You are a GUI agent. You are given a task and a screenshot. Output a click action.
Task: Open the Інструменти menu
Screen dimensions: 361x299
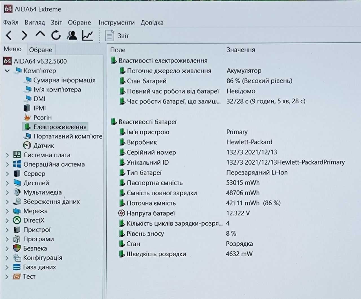116,23
